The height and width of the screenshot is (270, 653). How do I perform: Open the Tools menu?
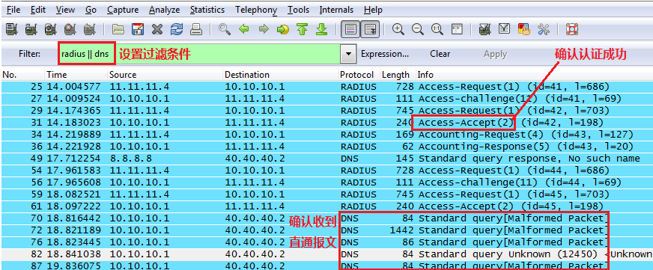click(x=299, y=10)
